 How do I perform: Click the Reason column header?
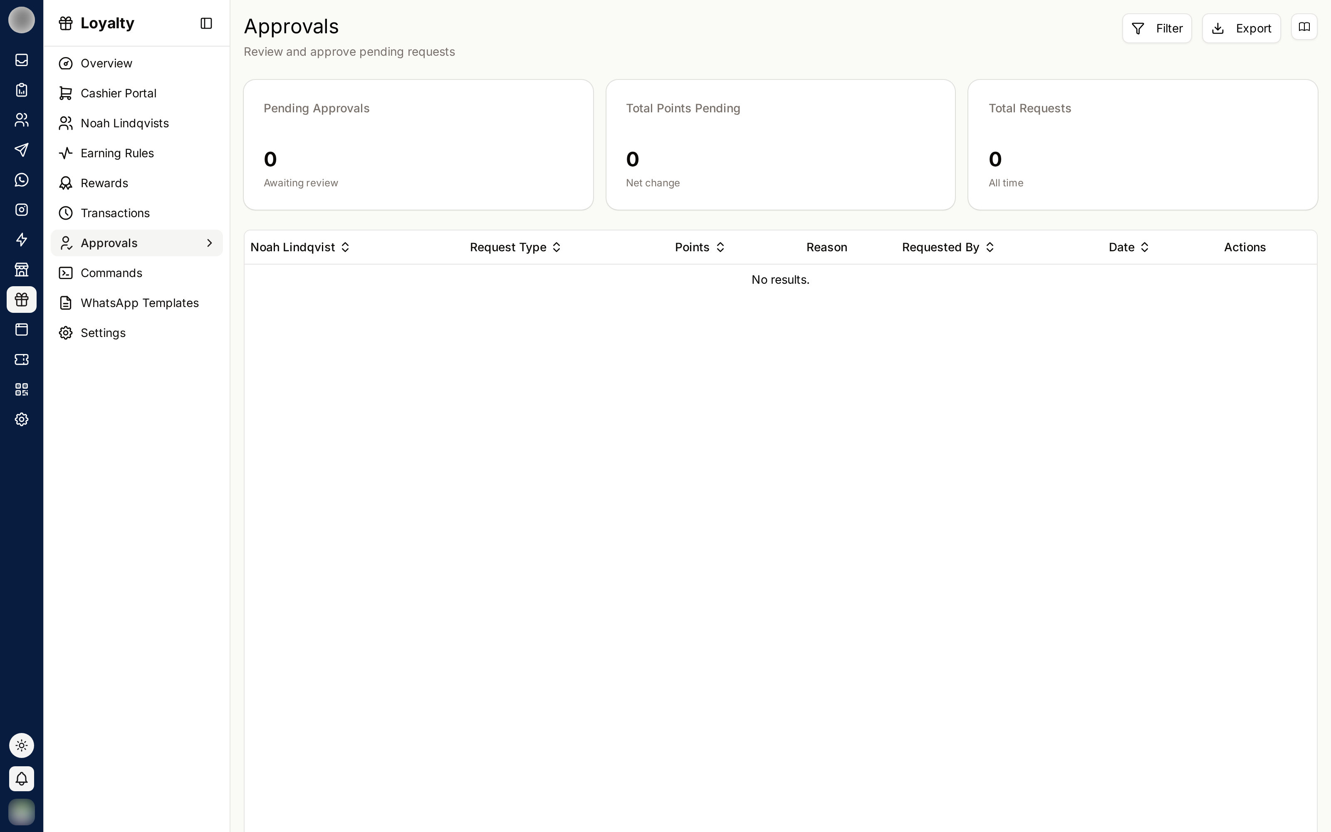(826, 247)
